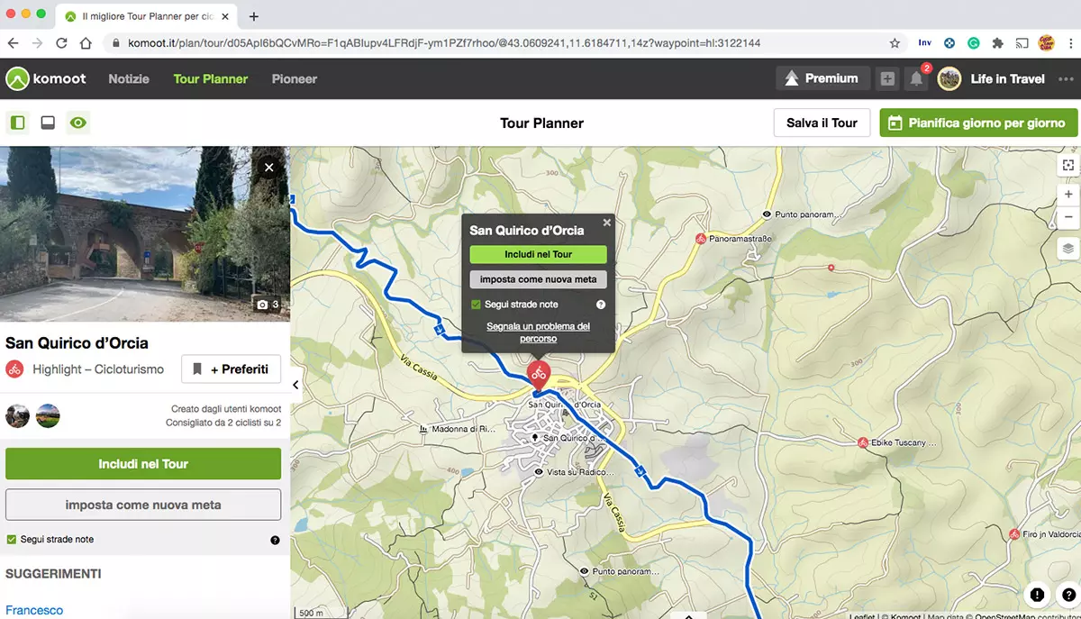Click popup Includi nel Tour button
The image size is (1081, 619).
[x=538, y=254]
